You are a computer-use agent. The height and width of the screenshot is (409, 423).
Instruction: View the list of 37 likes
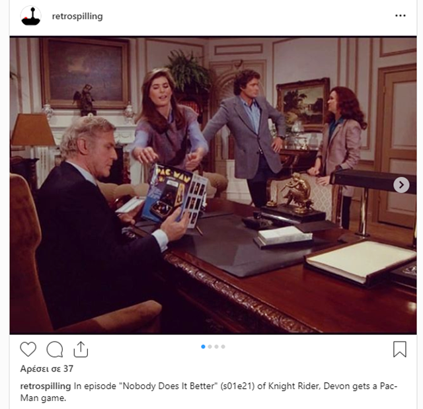[47, 369]
